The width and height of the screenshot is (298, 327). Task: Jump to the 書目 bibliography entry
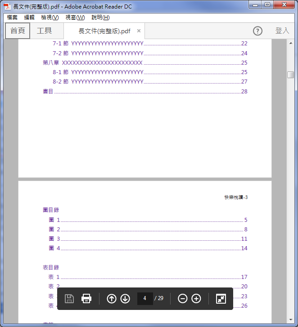click(x=145, y=91)
